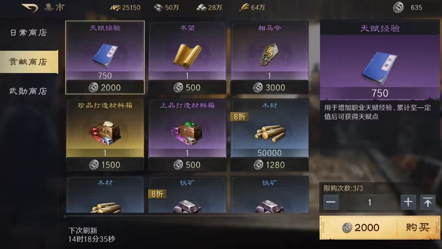442x249 pixels.
Task: Set quantity to maximum with up-arrow button
Action: point(428,202)
